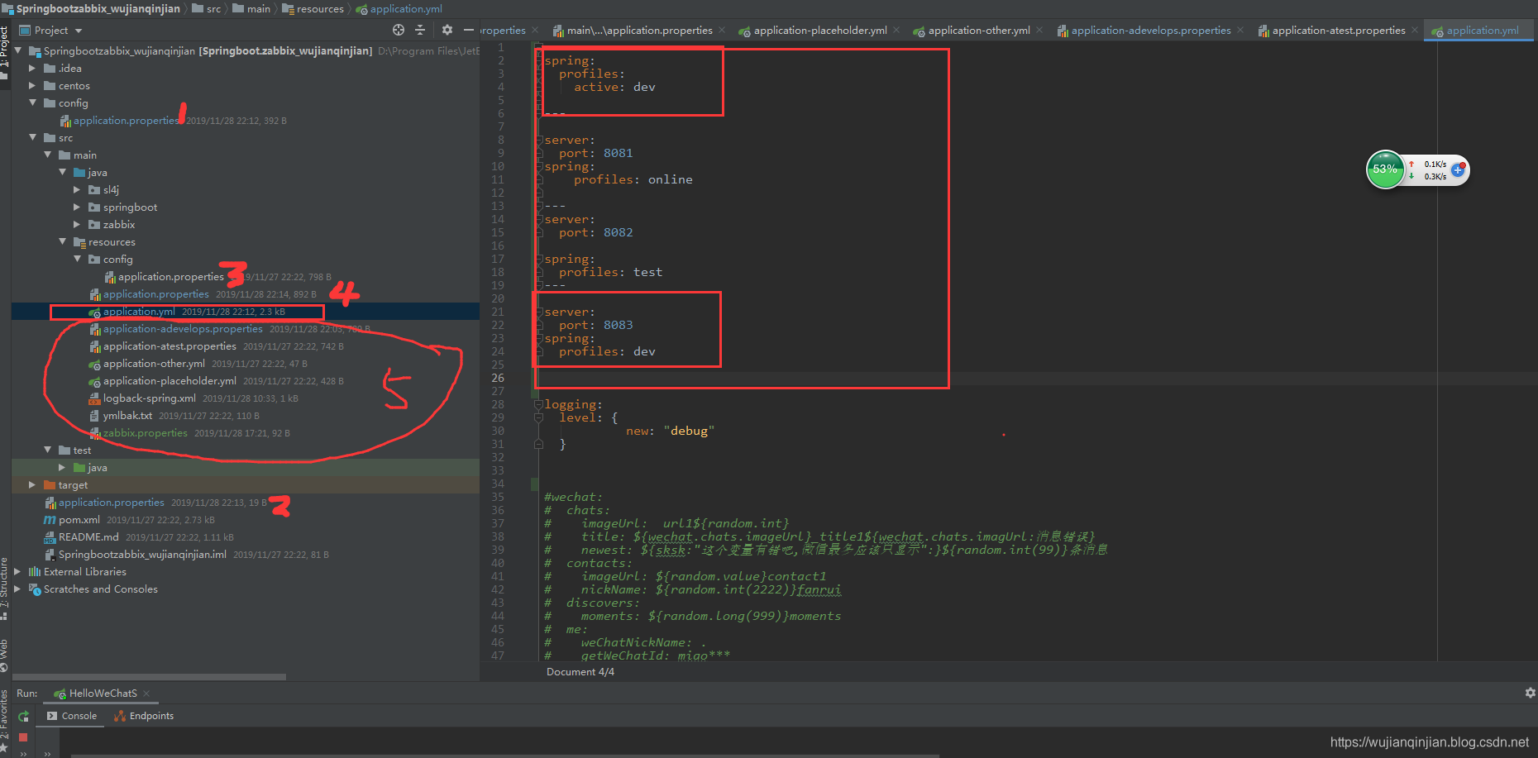Select ymlbak.txt in project tree
Image resolution: width=1538 pixels, height=758 pixels.
(127, 416)
